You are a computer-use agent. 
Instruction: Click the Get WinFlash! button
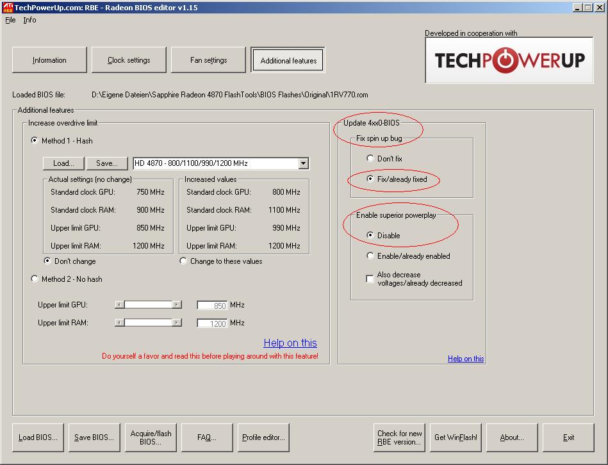[x=456, y=437]
